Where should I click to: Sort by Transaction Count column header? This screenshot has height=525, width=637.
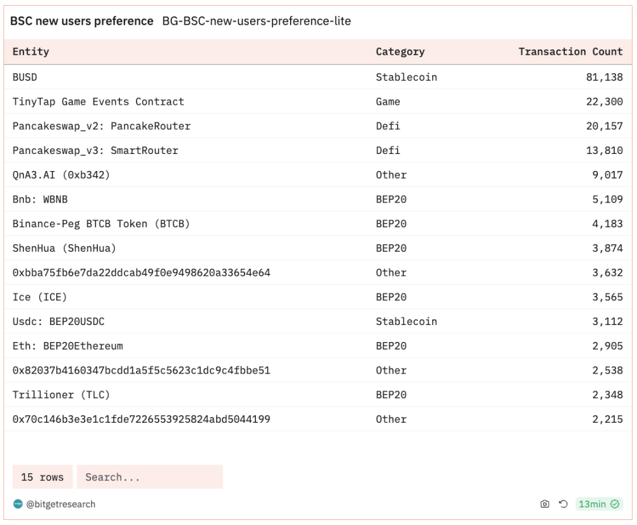[x=571, y=52]
